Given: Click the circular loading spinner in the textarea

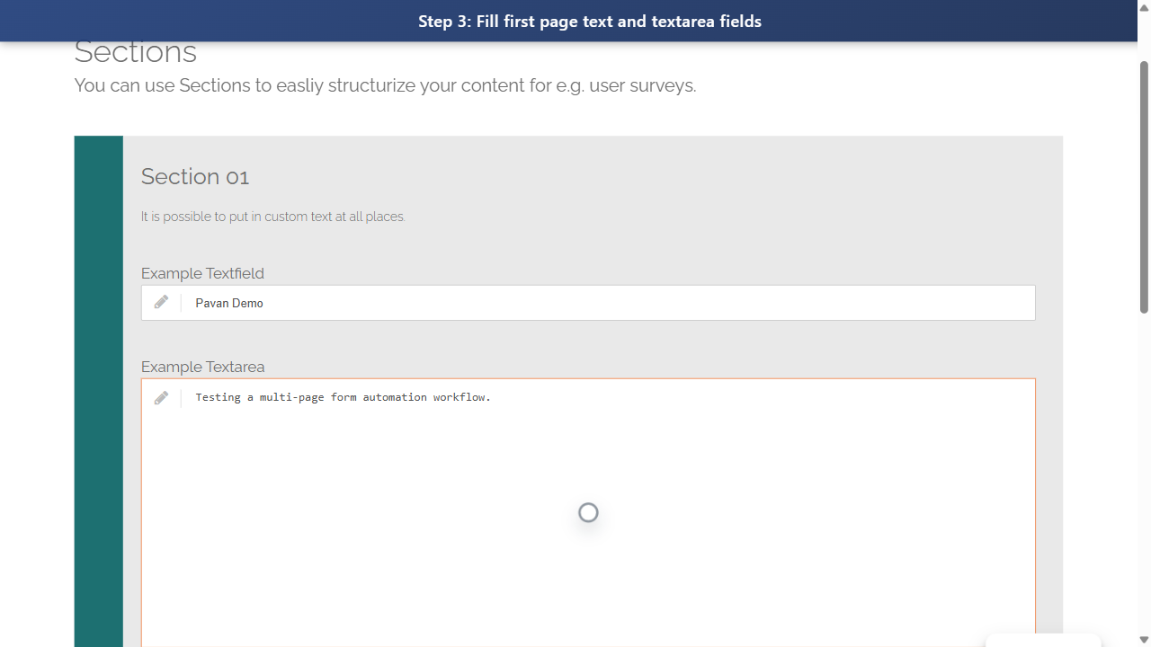Looking at the screenshot, I should [587, 512].
